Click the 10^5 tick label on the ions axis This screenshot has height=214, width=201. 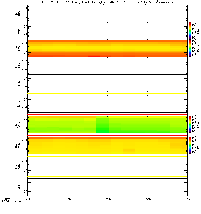(24, 191)
